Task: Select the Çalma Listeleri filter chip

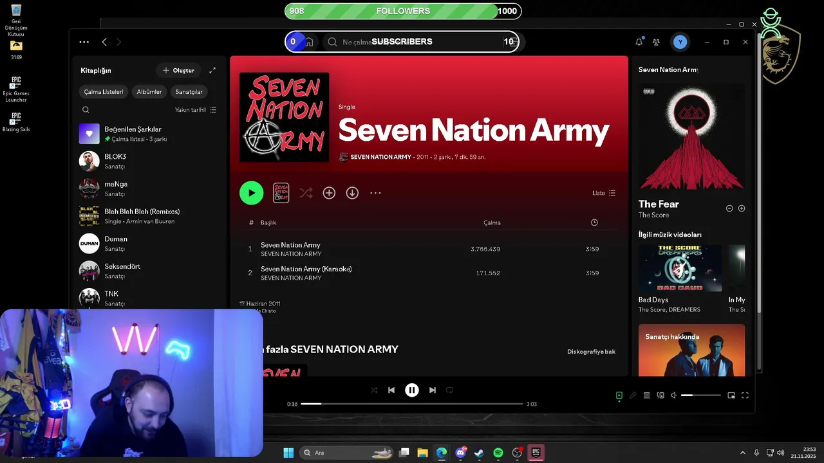Action: pyautogui.click(x=103, y=92)
